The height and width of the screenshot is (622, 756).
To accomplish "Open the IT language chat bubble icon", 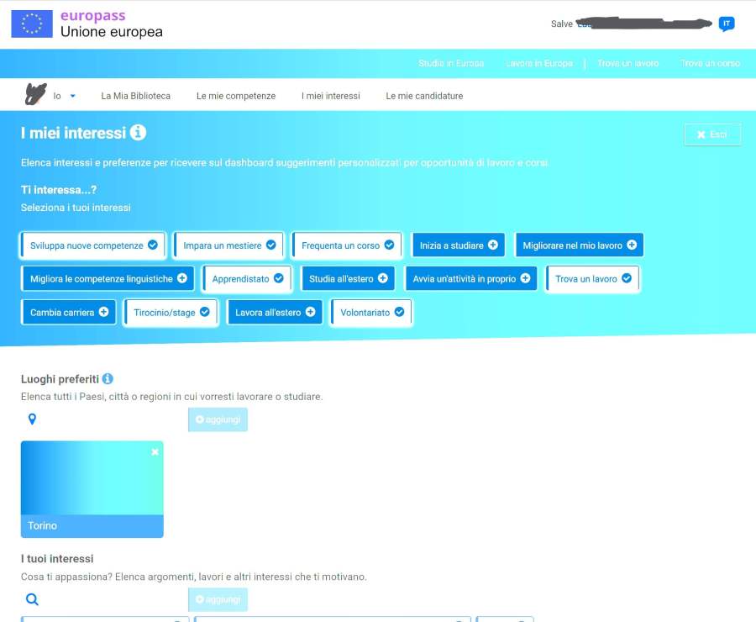I will (727, 24).
